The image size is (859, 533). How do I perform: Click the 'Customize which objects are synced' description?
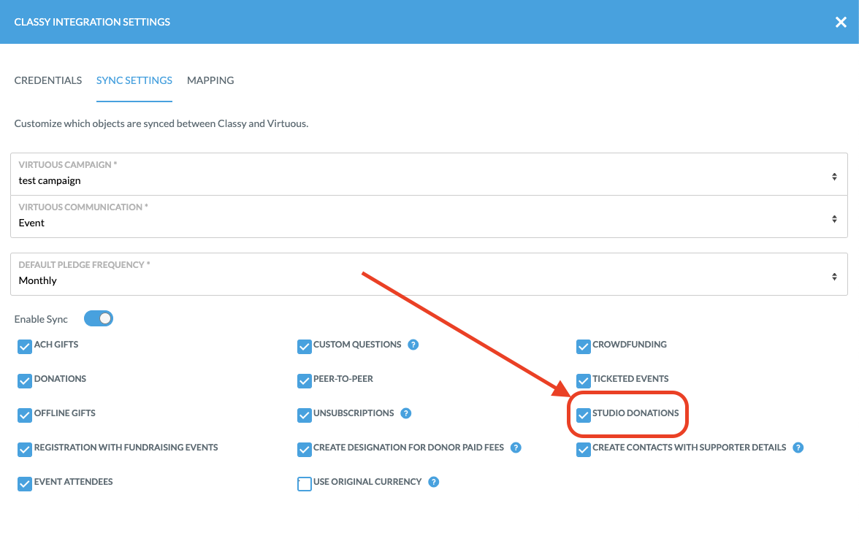[161, 124]
